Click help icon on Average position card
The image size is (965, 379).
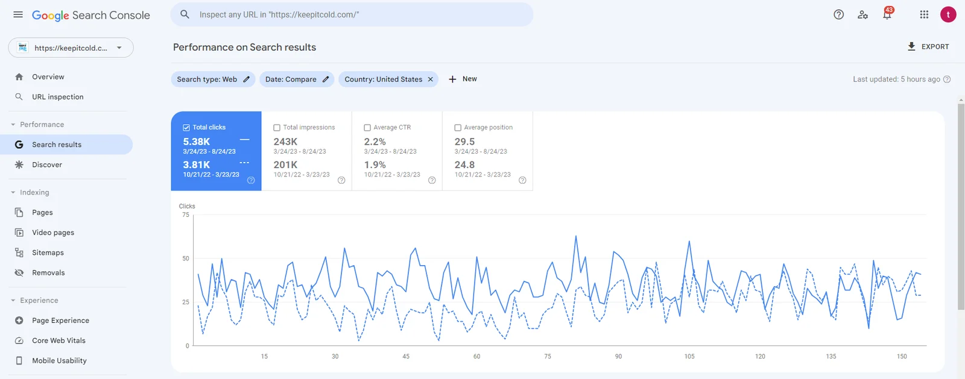point(522,180)
